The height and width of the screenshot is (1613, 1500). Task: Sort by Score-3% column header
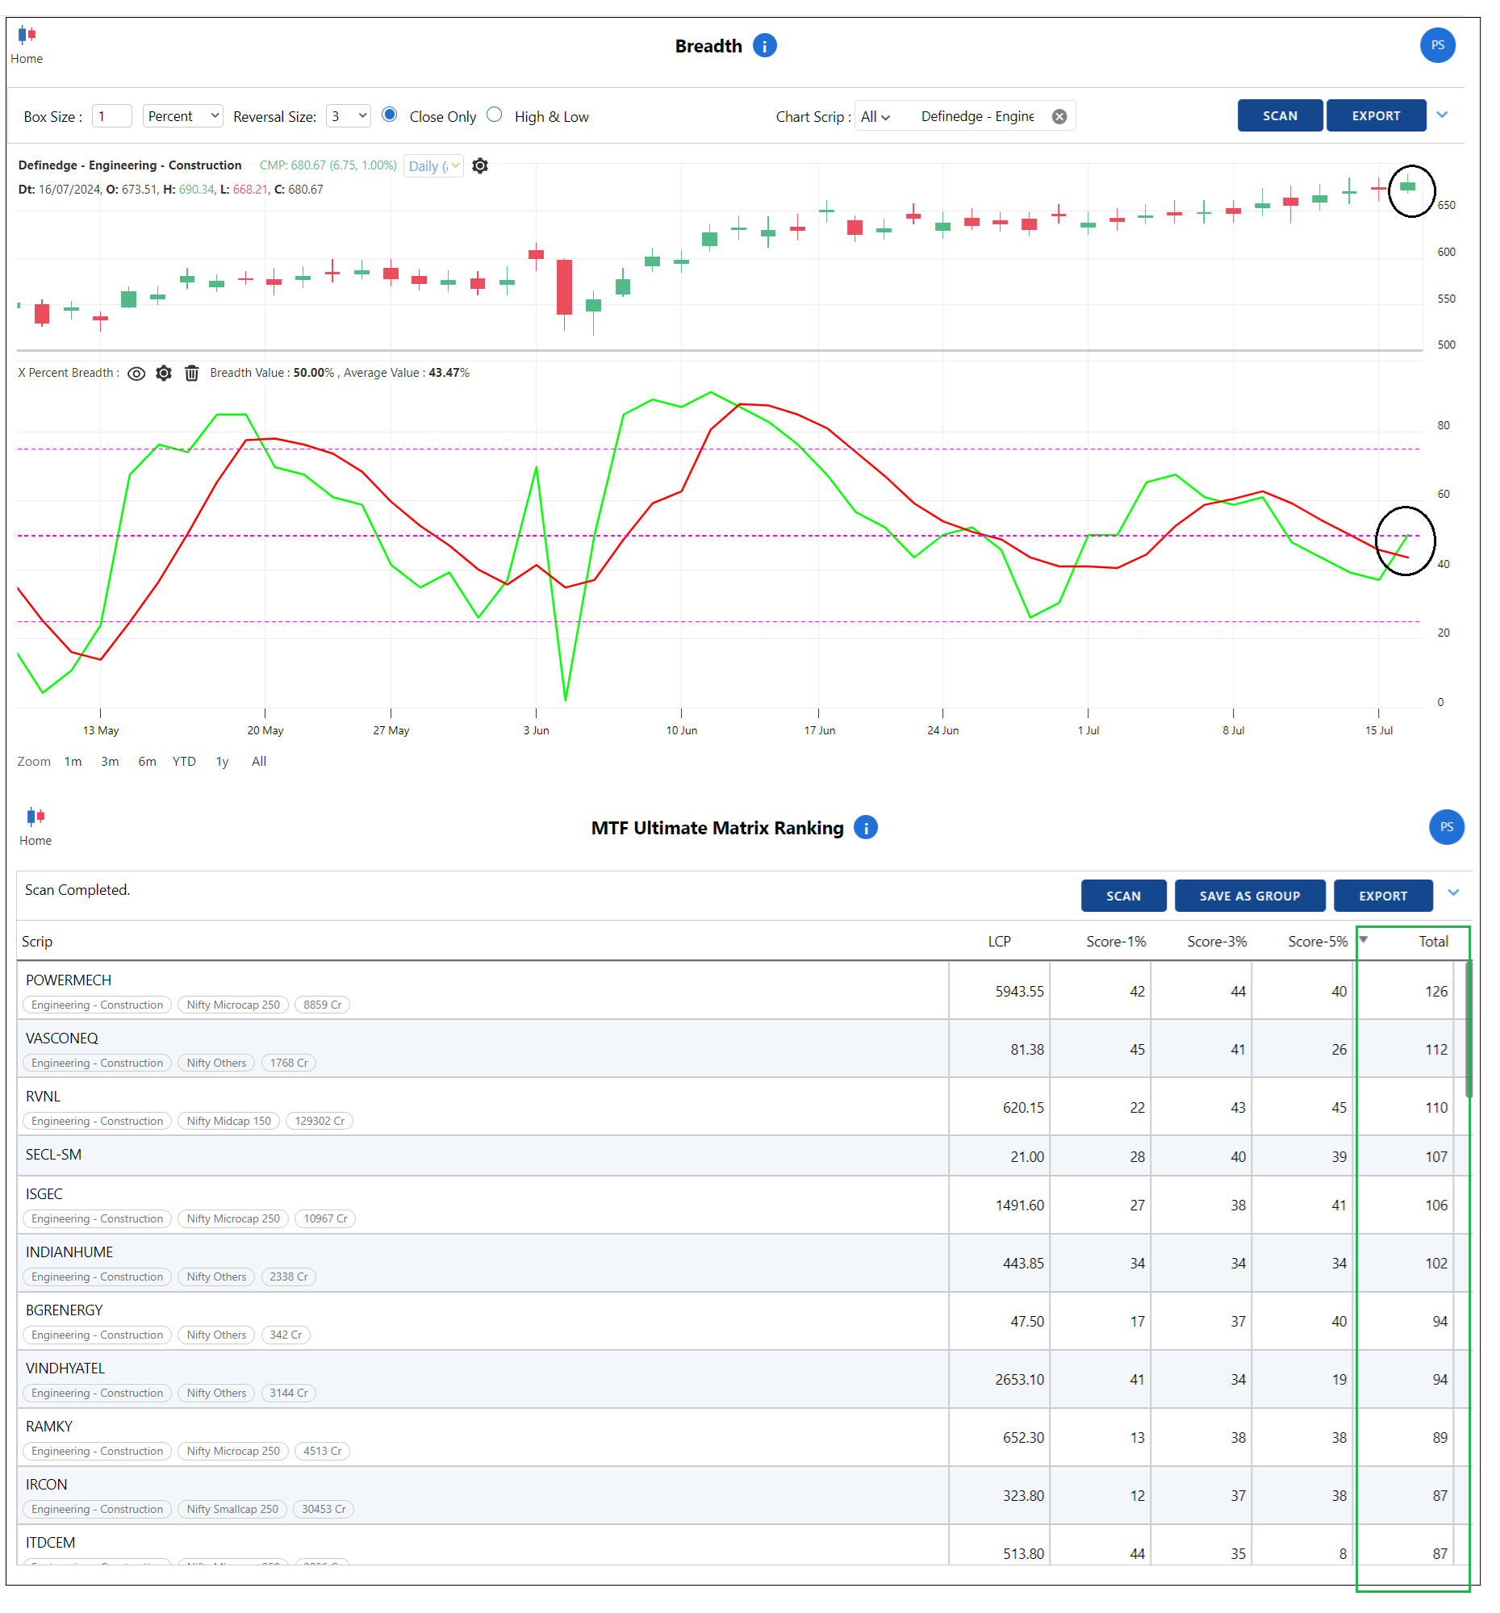pyautogui.click(x=1215, y=941)
